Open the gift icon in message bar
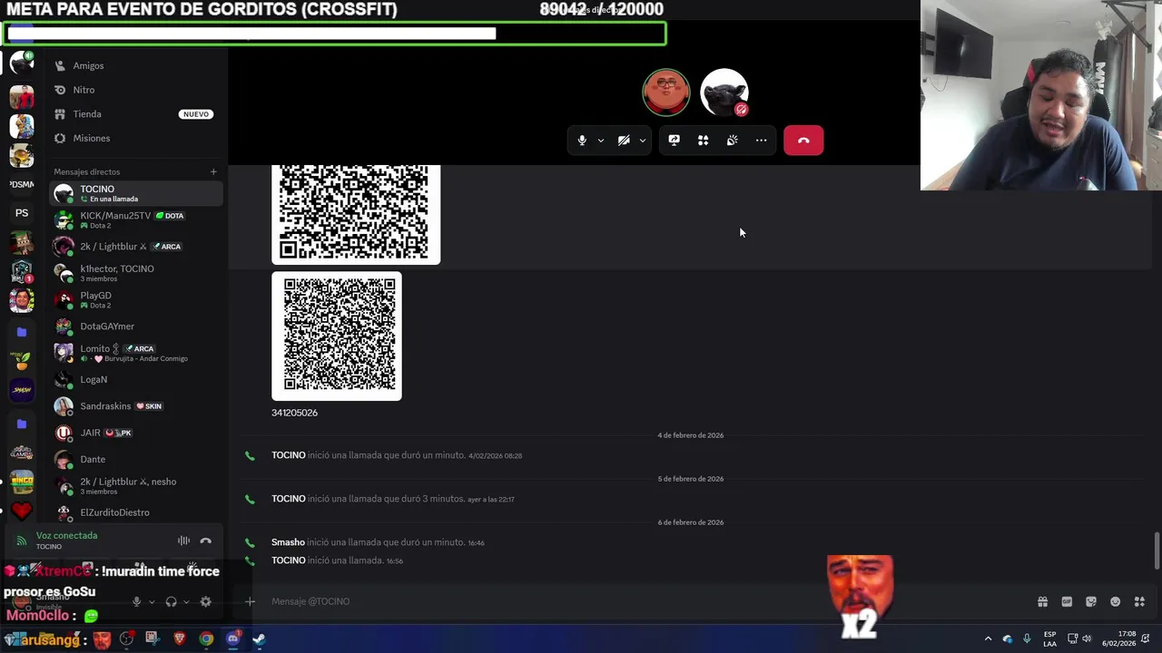The height and width of the screenshot is (653, 1162). 1042,601
